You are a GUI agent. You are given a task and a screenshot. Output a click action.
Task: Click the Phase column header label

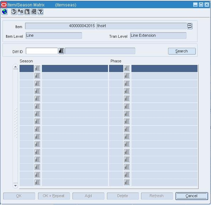(x=116, y=61)
